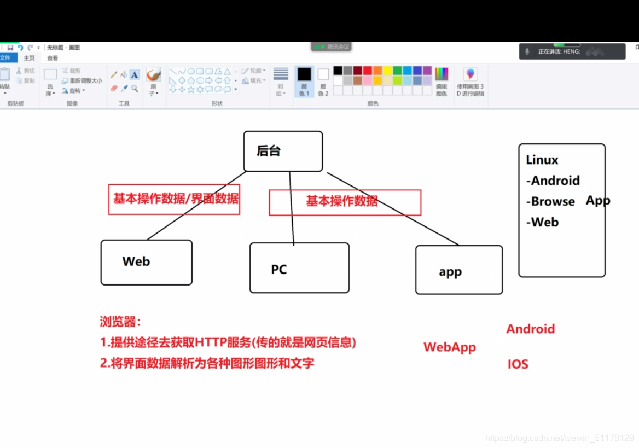Pick the red color swatch in palette

[368, 71]
